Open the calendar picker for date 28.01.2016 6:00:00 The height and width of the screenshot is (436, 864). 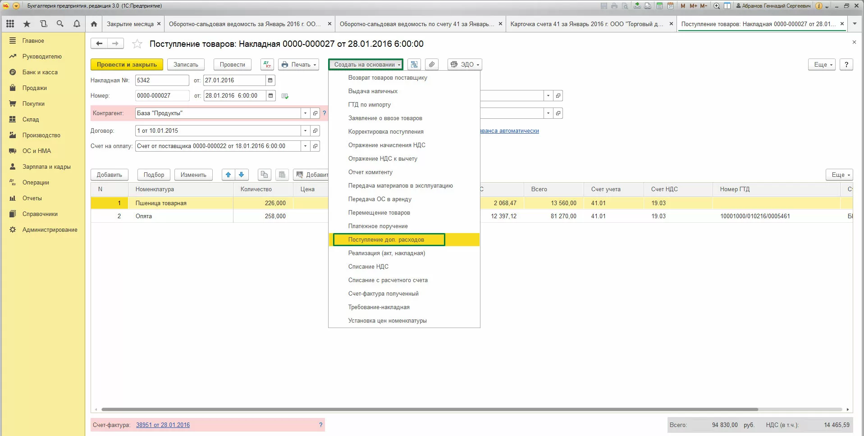270,95
